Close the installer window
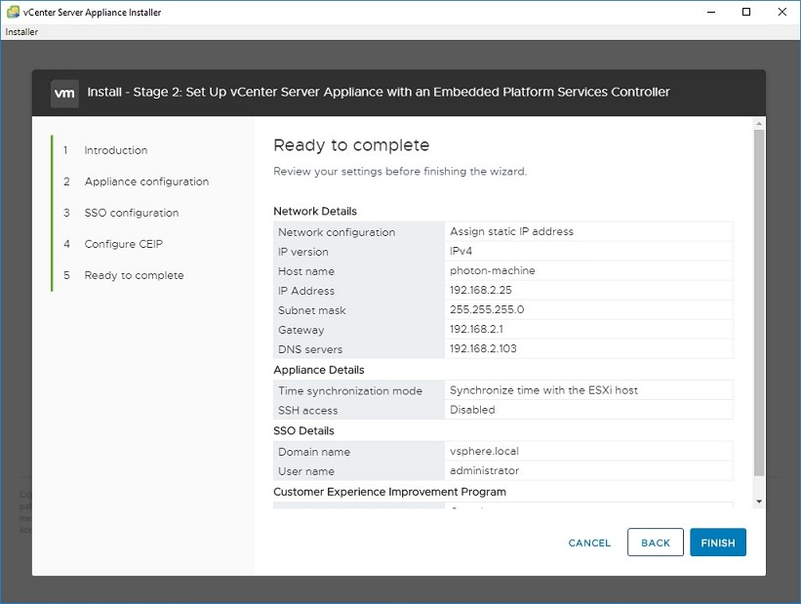The image size is (801, 604). (x=782, y=12)
